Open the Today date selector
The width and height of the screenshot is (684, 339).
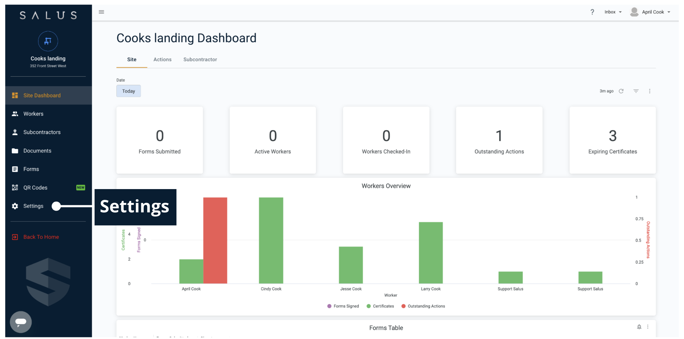coord(128,91)
